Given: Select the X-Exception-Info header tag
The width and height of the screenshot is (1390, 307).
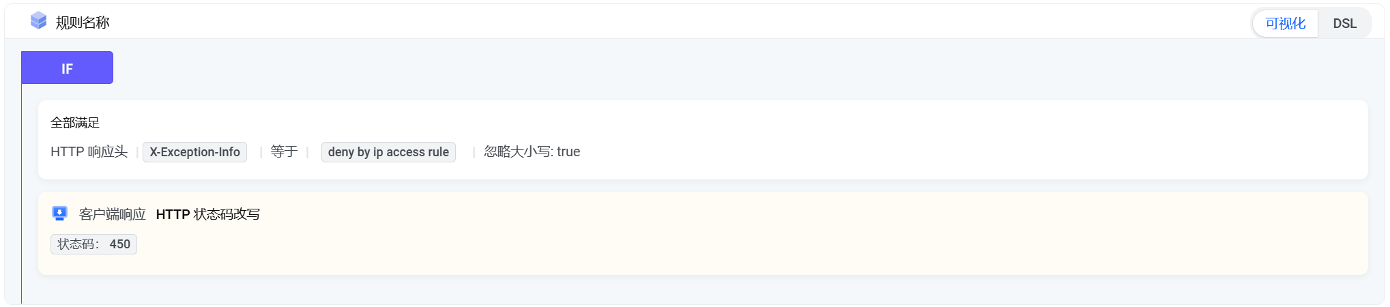Looking at the screenshot, I should (194, 152).
